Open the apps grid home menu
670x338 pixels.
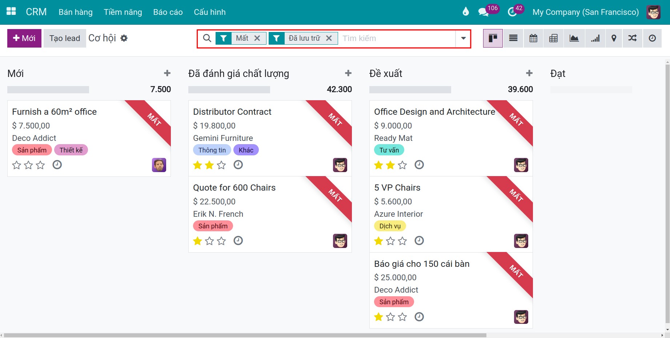point(11,12)
